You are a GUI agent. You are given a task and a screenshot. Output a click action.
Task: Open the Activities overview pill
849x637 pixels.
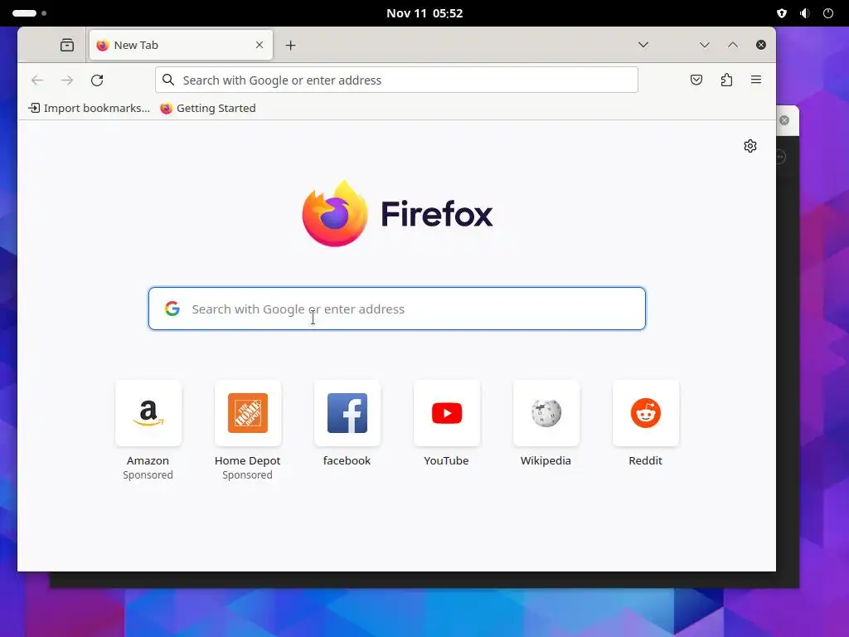29,13
